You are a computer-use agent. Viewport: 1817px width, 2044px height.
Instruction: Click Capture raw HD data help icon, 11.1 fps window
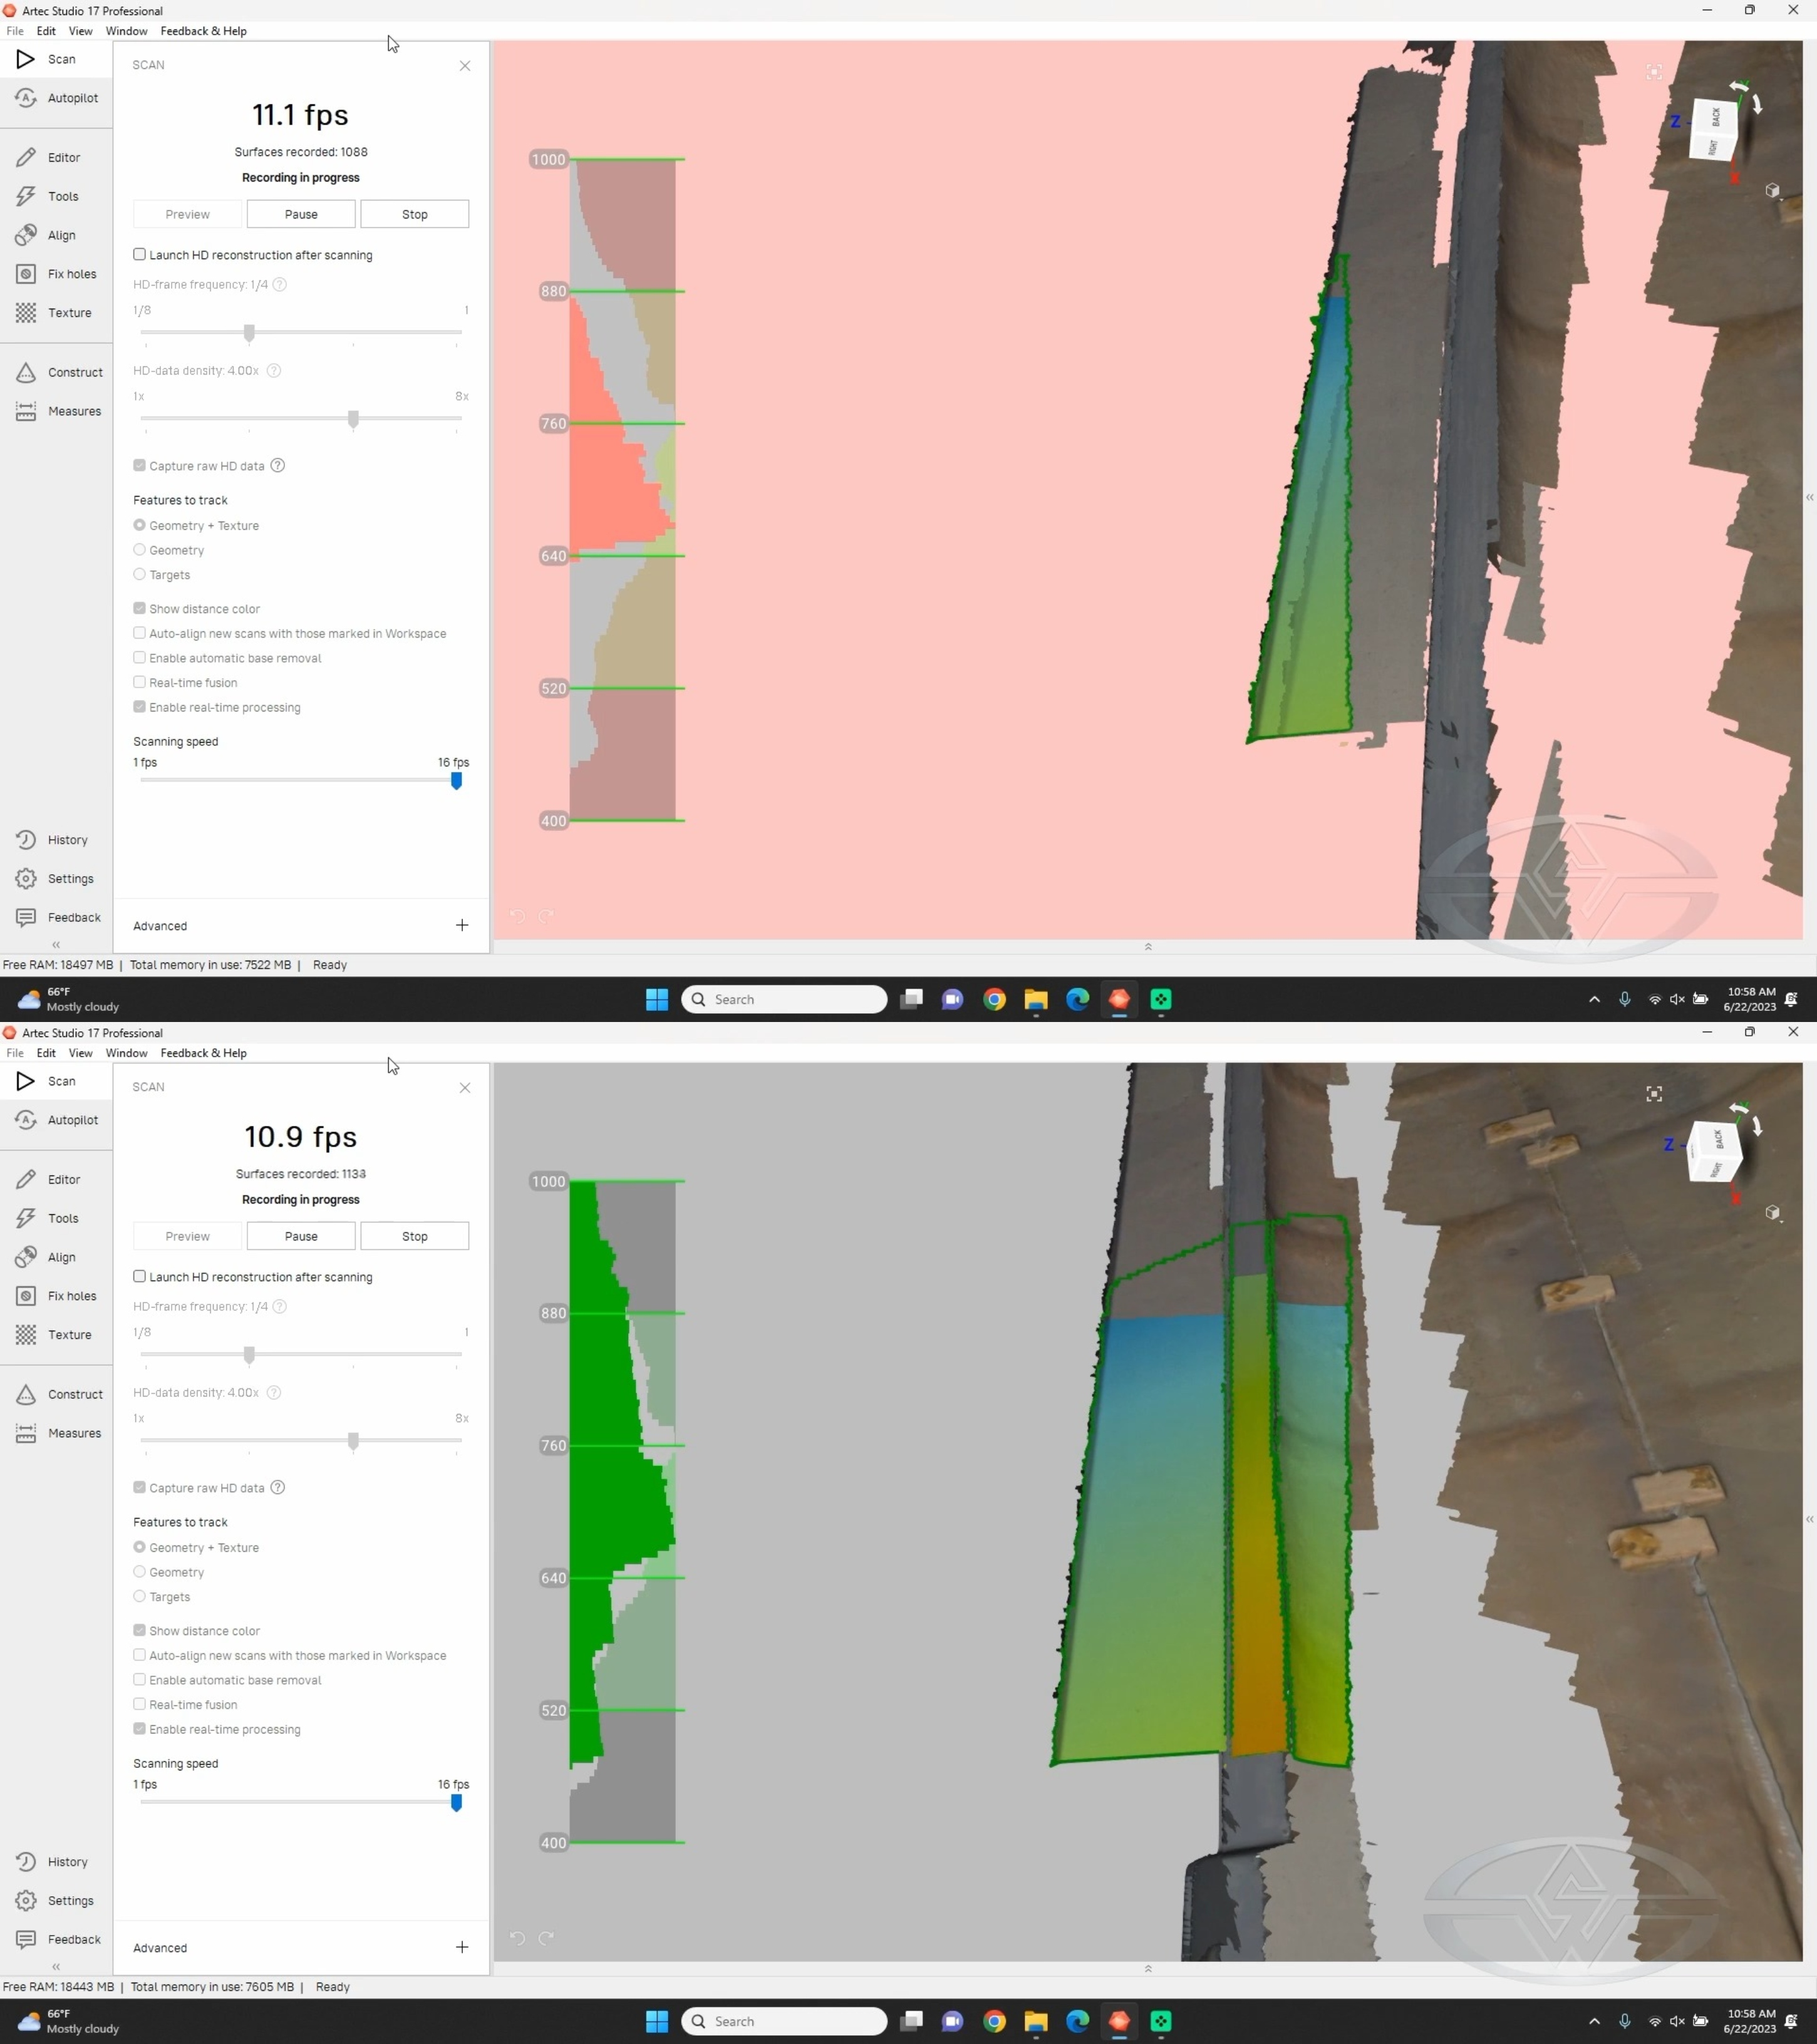(278, 466)
